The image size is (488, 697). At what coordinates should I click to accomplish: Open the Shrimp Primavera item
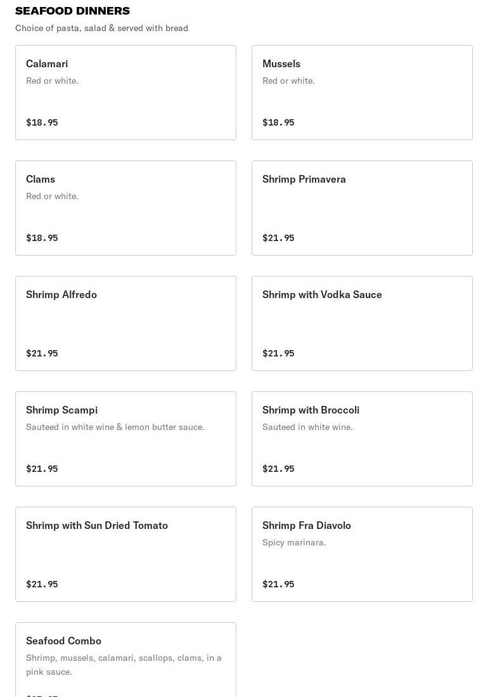[362, 208]
